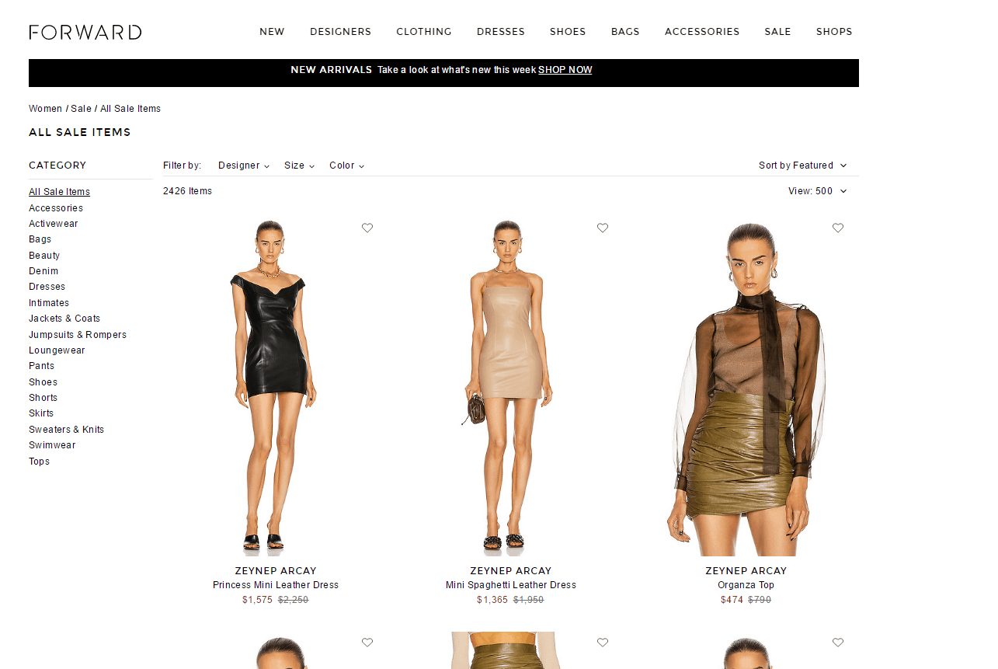Select the Skirts category
The width and height of the screenshot is (998, 669).
[41, 413]
